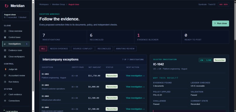Click the Run history icon
The image size is (236, 112).
5,82
